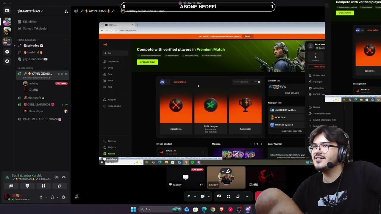Image resolution: width=381 pixels, height=214 pixels.
Task: Open soundboard in the call control bar
Action: (x=238, y=196)
